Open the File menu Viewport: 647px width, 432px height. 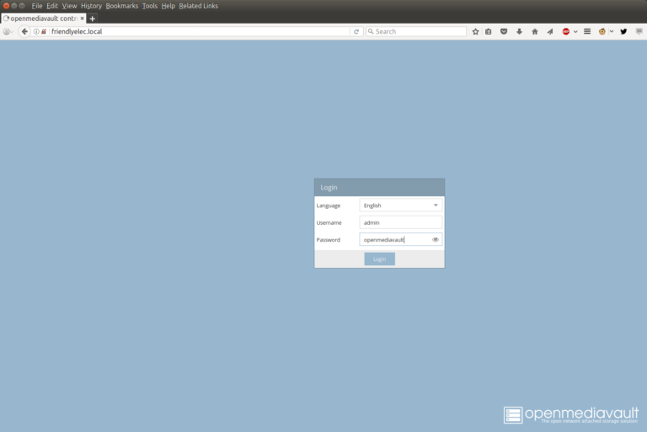click(37, 6)
